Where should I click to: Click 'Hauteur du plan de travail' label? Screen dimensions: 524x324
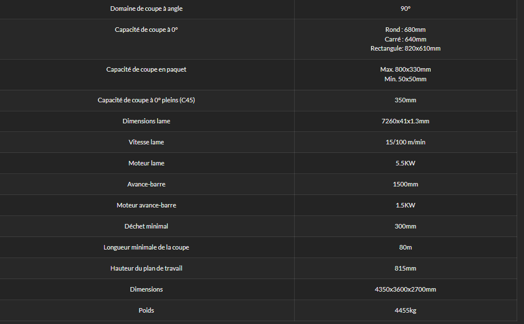[146, 268]
